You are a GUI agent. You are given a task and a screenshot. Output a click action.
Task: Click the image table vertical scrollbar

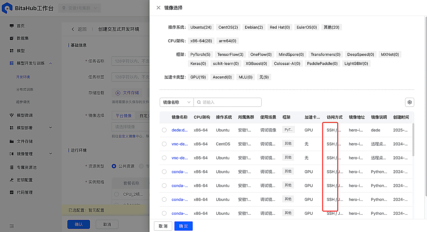point(413,140)
